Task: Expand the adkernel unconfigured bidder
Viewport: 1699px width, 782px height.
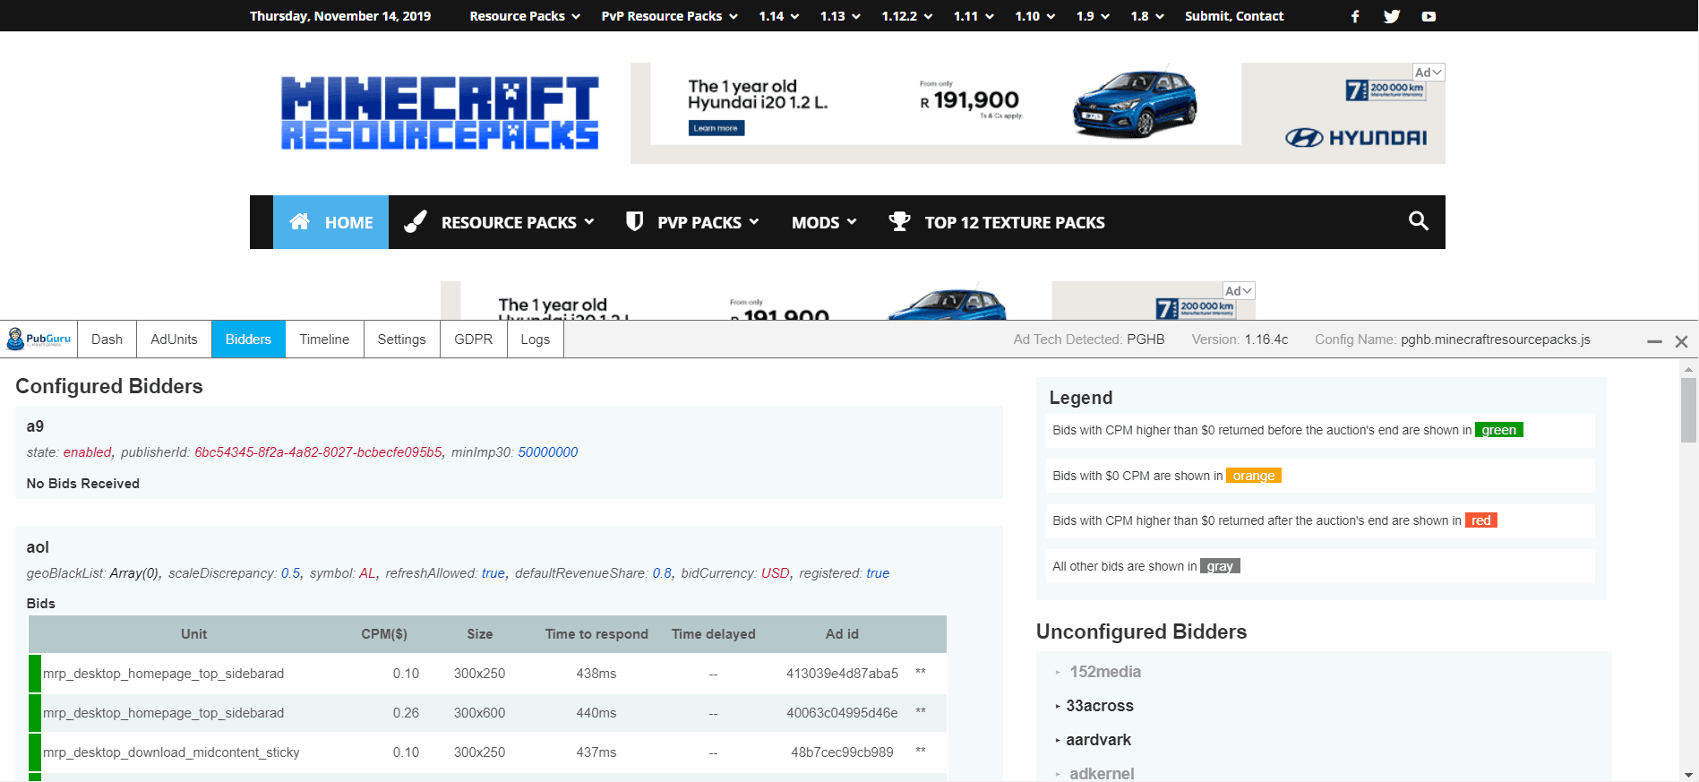Action: tap(1094, 773)
